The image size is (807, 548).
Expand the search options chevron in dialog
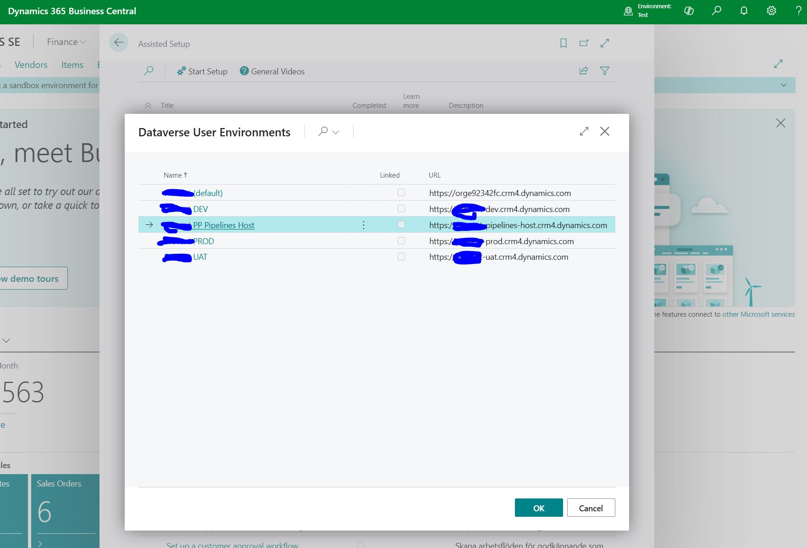[x=336, y=132]
